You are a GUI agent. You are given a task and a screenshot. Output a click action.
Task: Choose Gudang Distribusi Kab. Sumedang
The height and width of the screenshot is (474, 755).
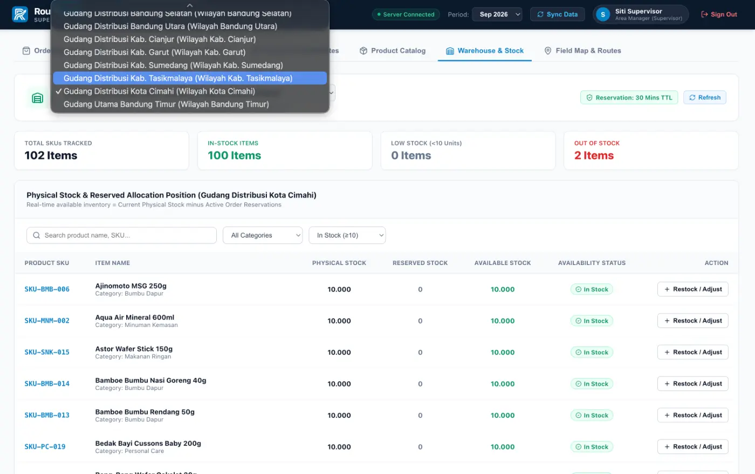tap(190, 65)
